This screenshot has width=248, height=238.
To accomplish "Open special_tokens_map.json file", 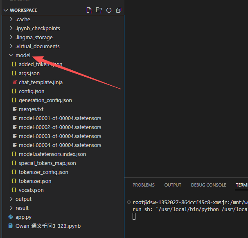I will pyautogui.click(x=47, y=163).
